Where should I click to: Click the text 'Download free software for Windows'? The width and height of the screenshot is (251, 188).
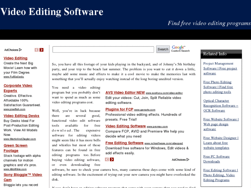click(x=136, y=148)
